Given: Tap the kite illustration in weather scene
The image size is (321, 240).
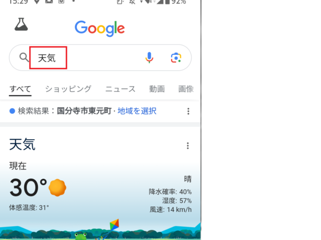Looking at the screenshot, I should tap(114, 225).
